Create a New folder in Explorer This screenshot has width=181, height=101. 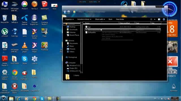pos(120,19)
